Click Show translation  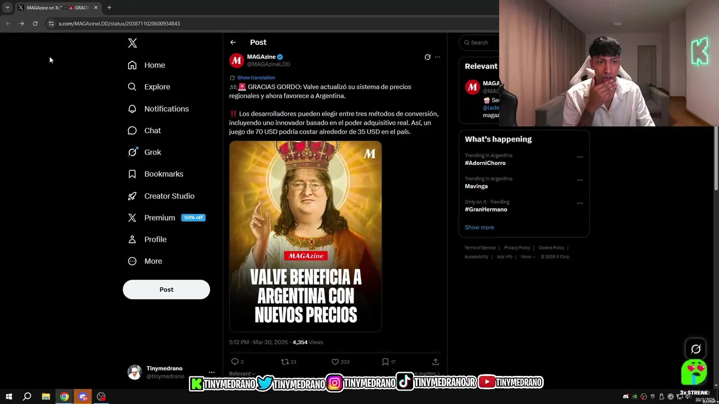256,77
